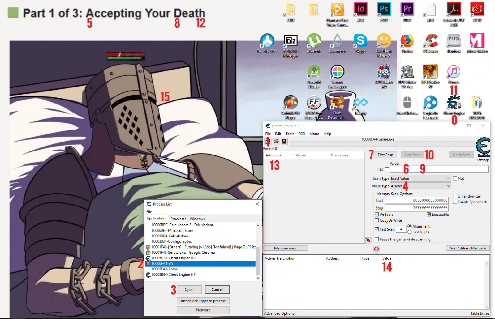
Task: Open the File menu in the Process List dialog
Action: click(149, 212)
